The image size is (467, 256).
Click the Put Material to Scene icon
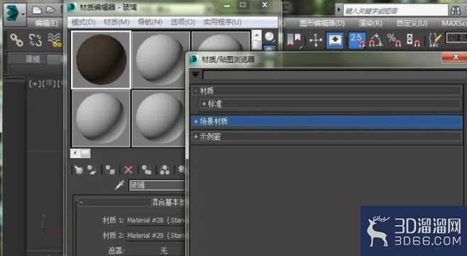click(x=92, y=170)
